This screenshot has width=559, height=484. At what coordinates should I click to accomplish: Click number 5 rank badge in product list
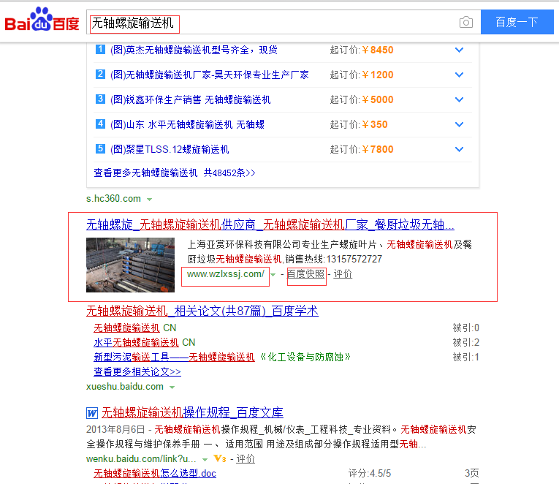pos(101,149)
